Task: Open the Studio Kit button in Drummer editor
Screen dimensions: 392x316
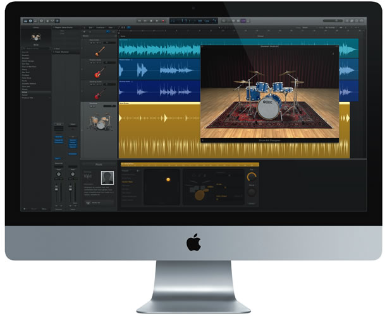Action: pos(99,202)
